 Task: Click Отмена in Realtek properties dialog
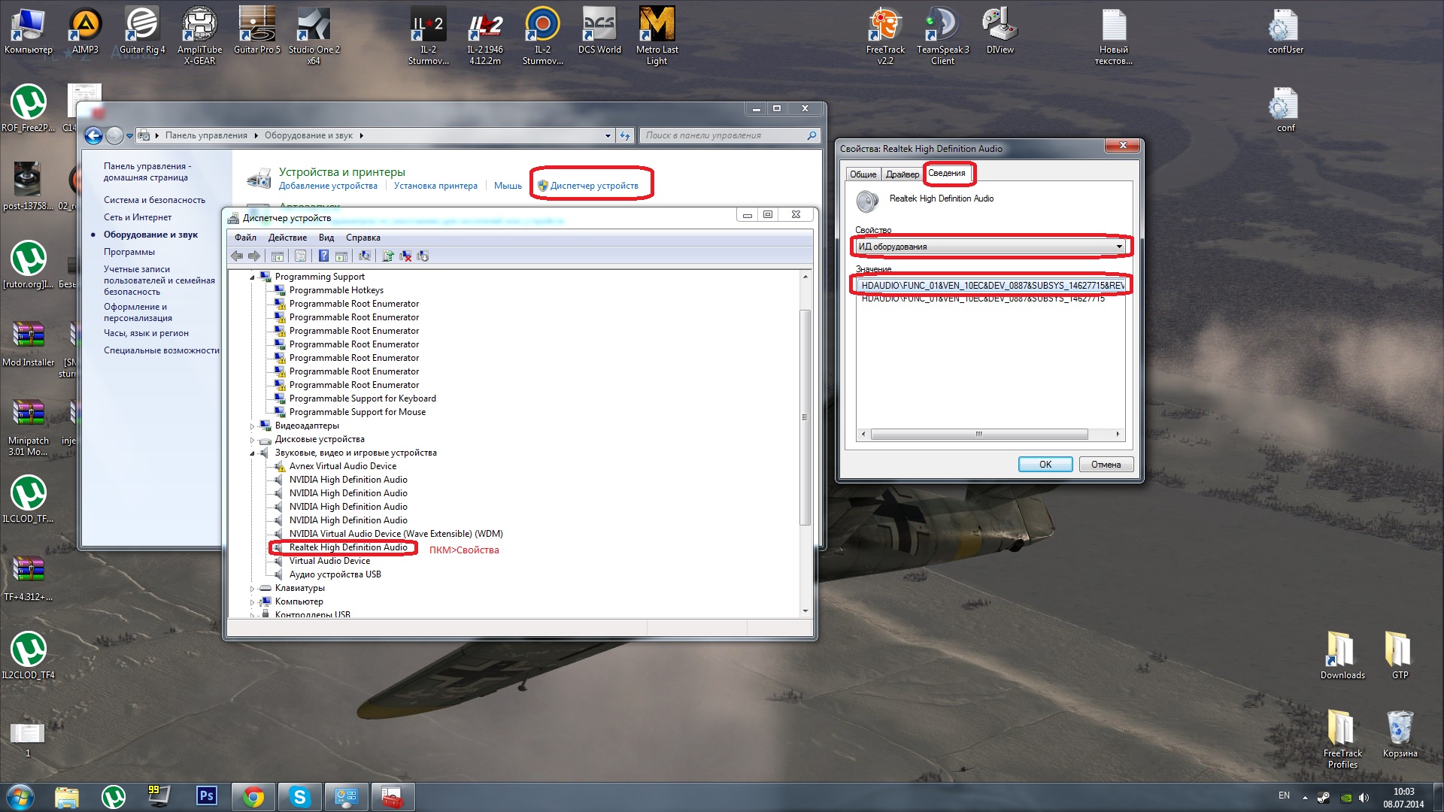coord(1106,465)
